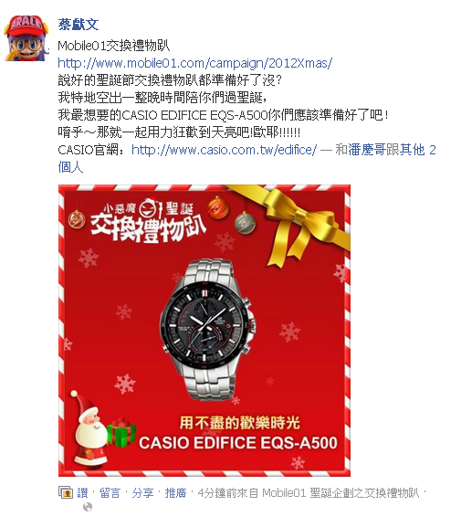
Task: Click 讚 to like the post
Action: pos(83,493)
